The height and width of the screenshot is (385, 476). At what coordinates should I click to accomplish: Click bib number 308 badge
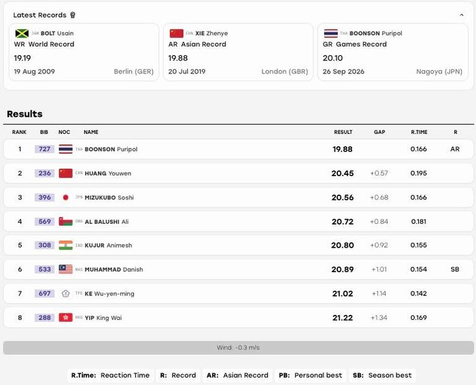click(x=44, y=245)
